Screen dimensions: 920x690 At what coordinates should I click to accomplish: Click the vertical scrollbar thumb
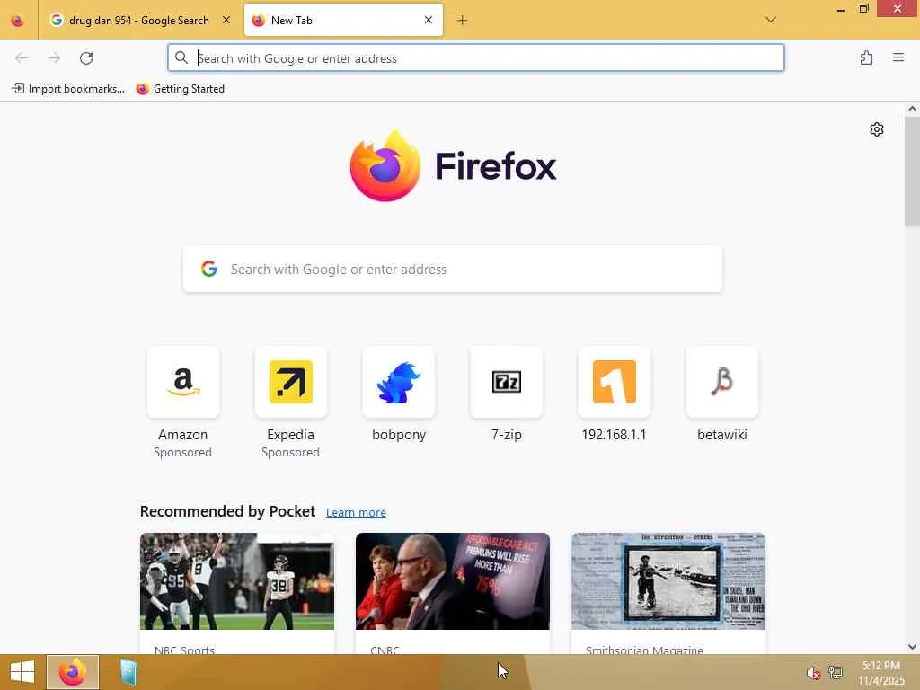(912, 171)
